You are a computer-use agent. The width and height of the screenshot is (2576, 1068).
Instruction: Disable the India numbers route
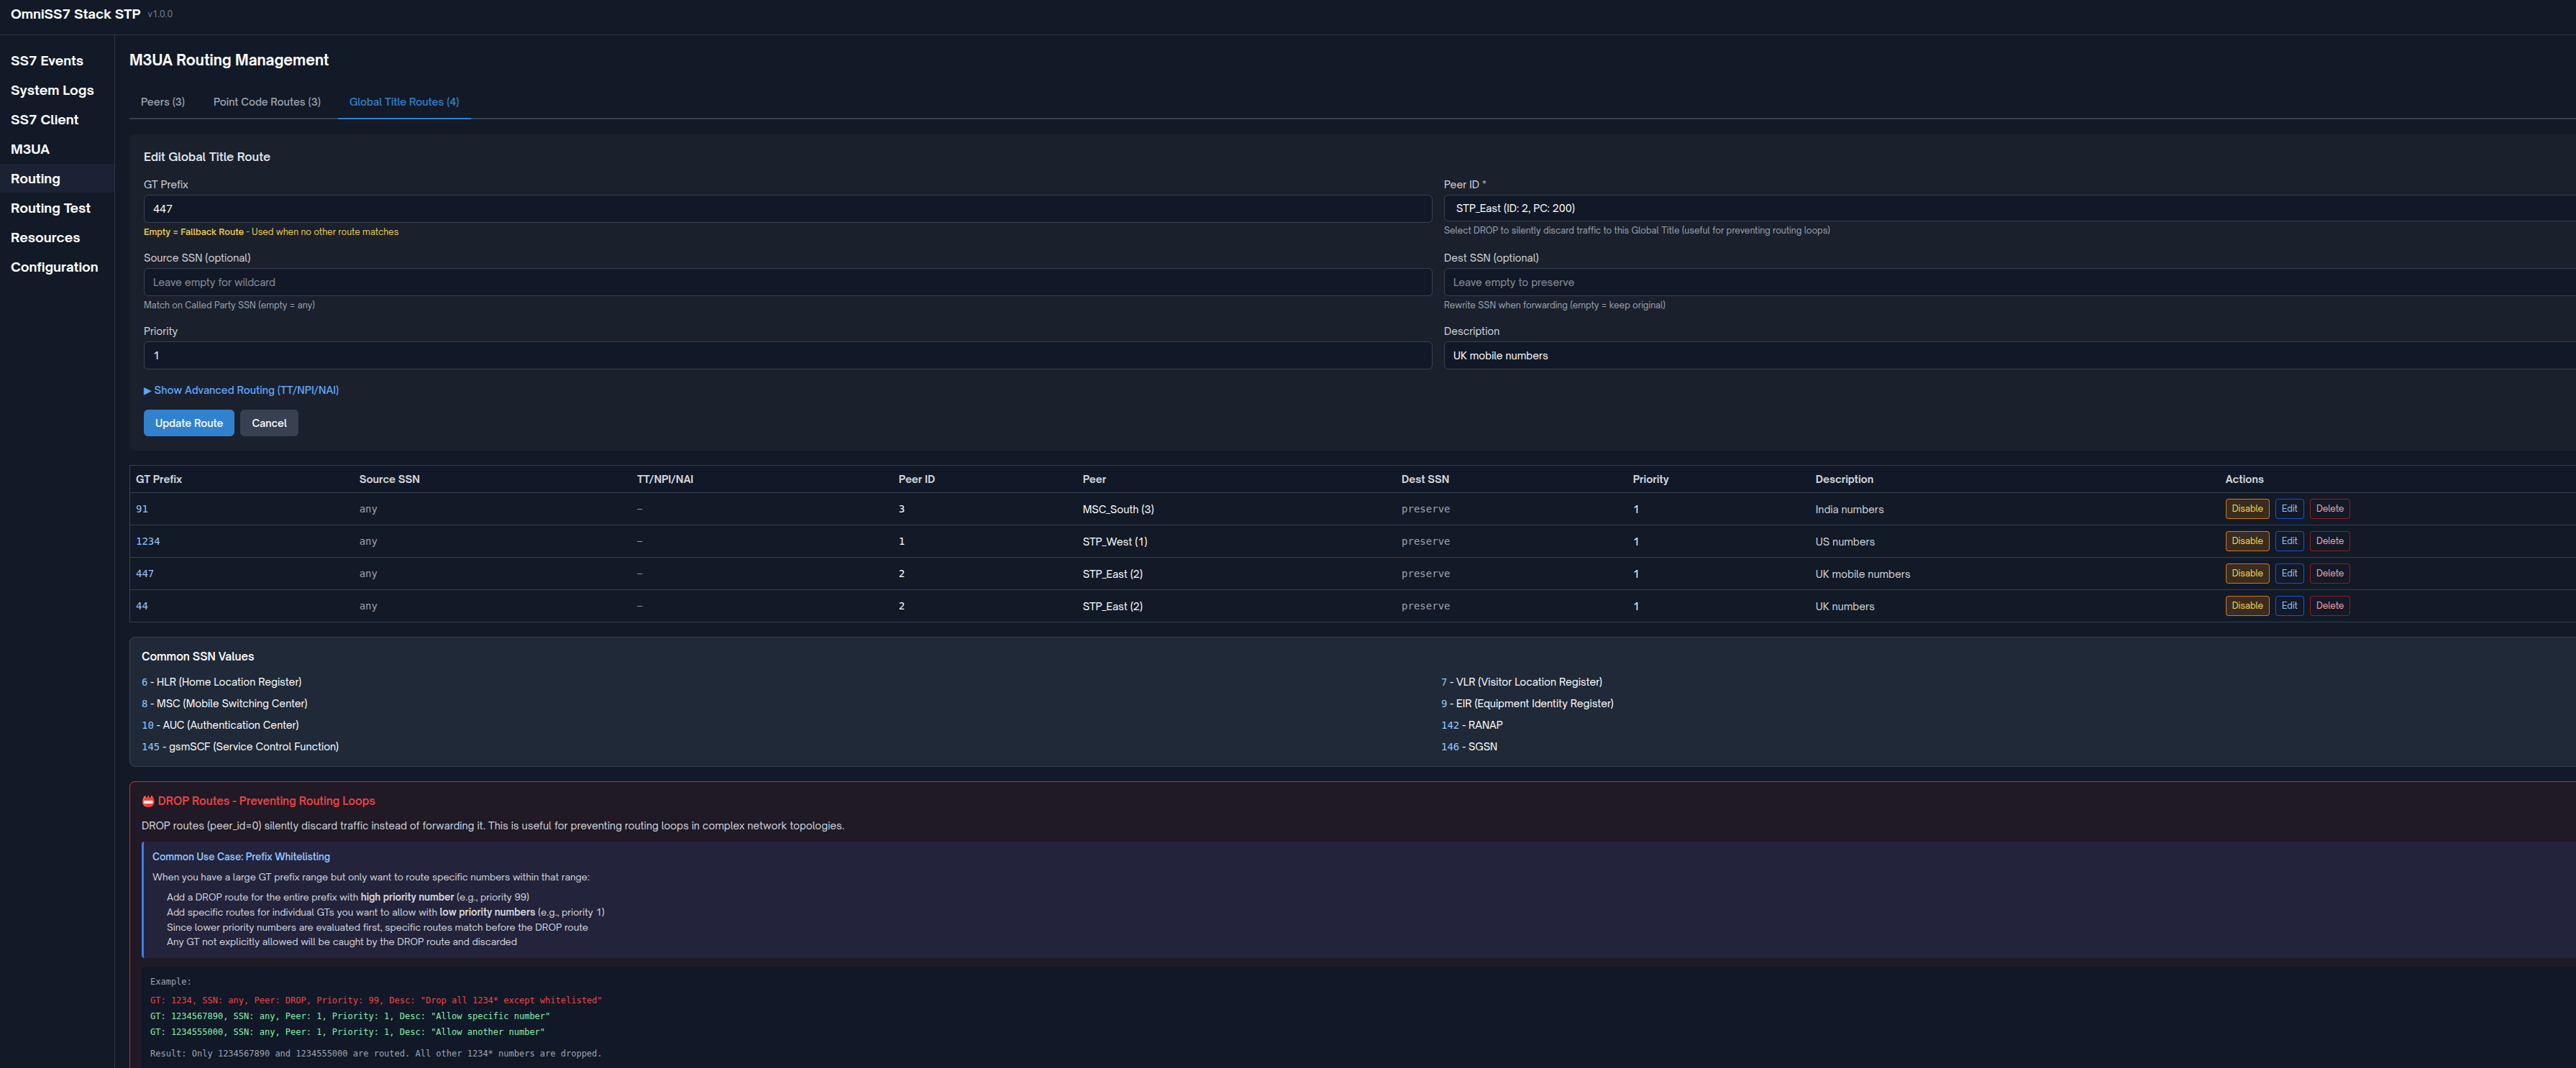(x=2246, y=509)
